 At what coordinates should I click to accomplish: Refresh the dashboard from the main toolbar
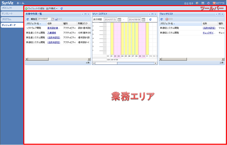(62, 9)
